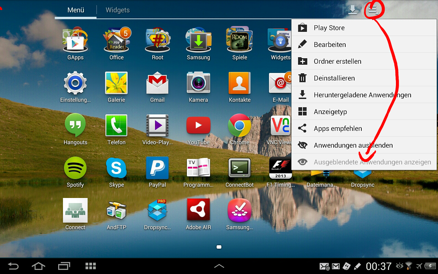Screen dimensions: 438x274
Task: Tap the overflow menu button in top bar
Action: point(373,10)
